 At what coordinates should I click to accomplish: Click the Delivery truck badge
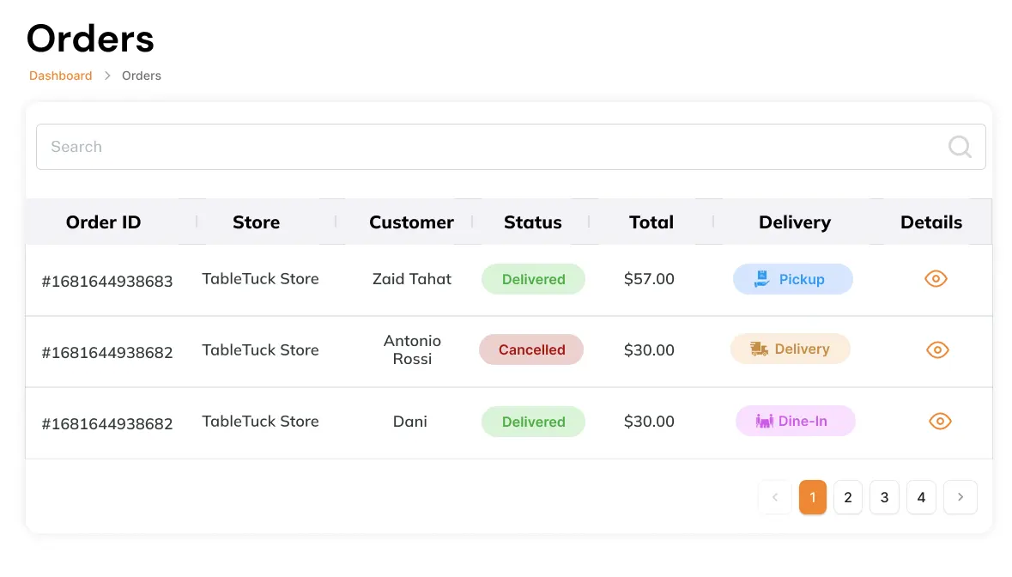[x=790, y=349]
